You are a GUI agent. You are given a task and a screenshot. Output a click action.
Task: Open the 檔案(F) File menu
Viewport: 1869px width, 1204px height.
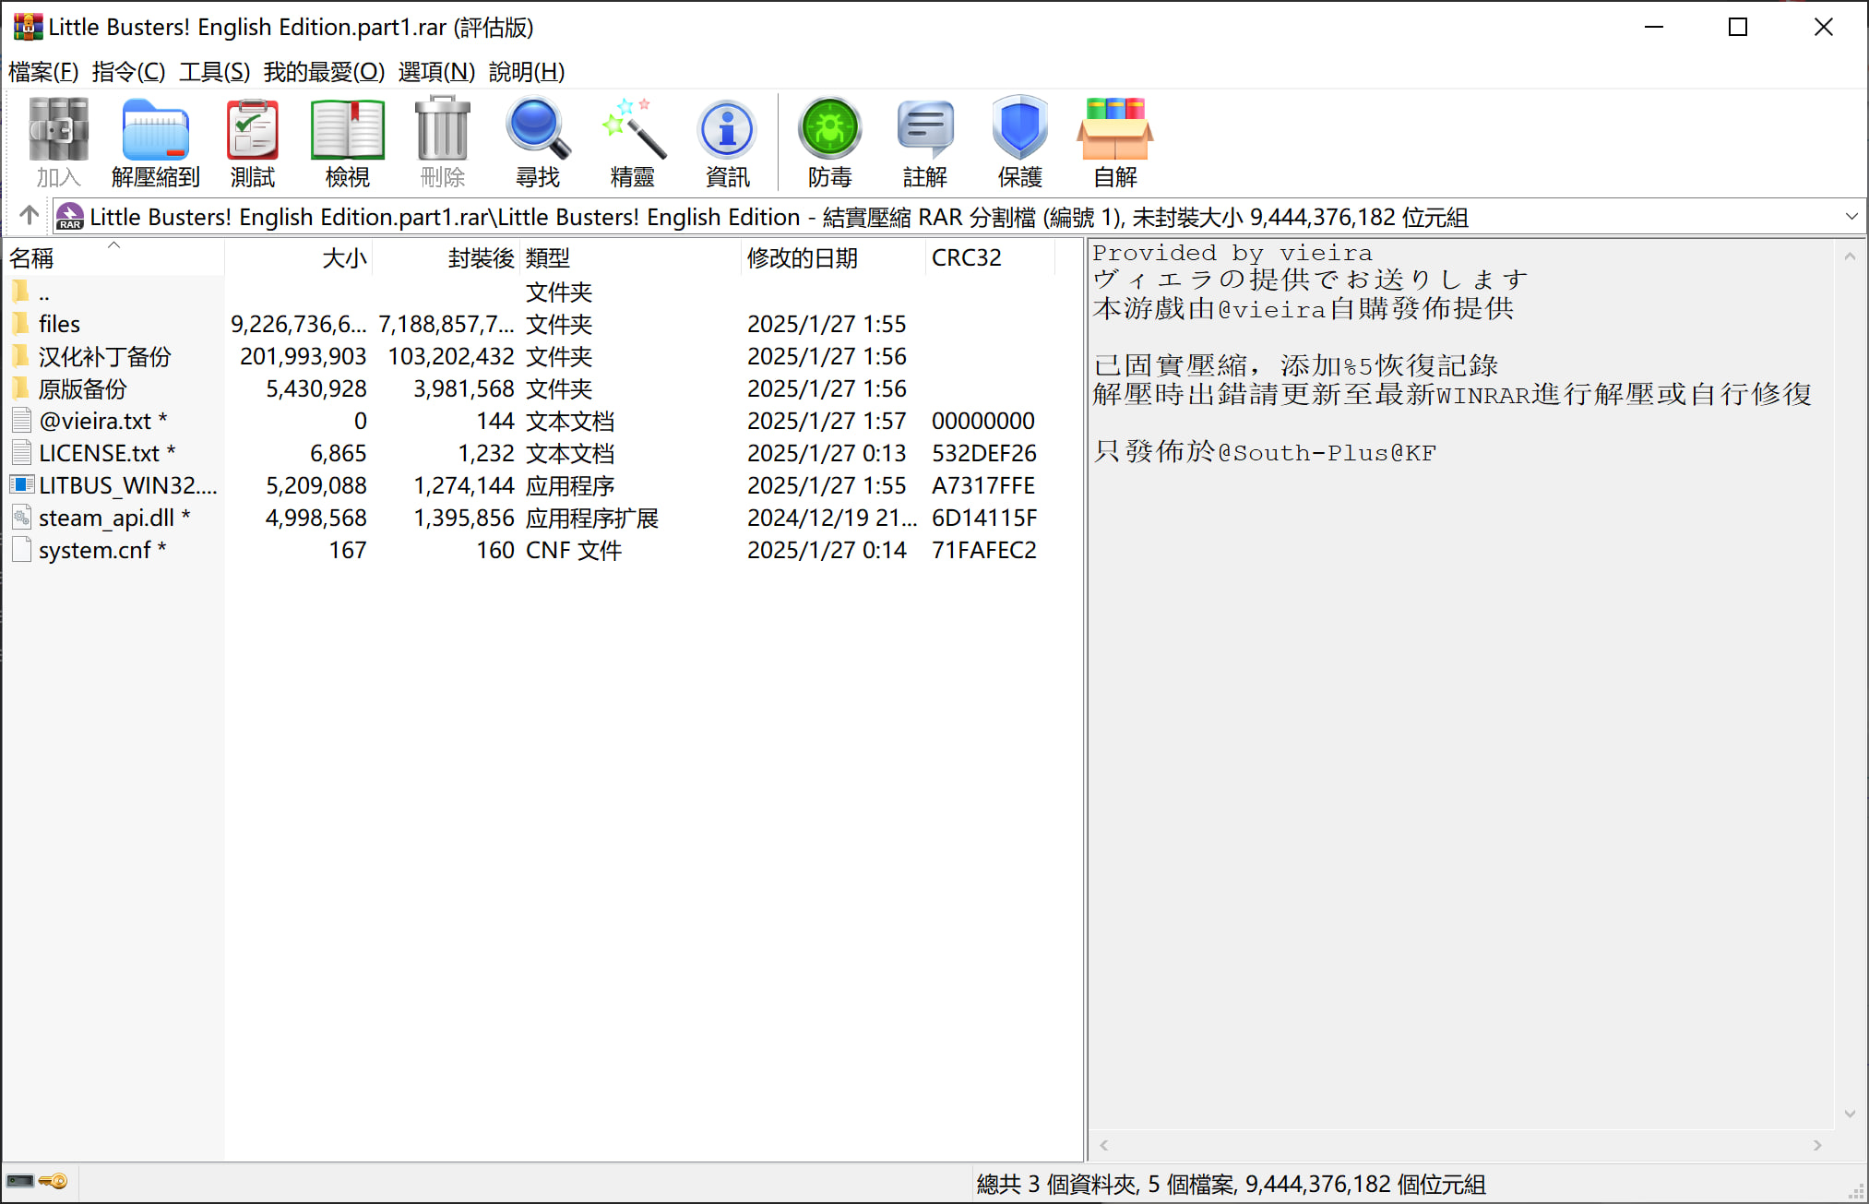[43, 72]
